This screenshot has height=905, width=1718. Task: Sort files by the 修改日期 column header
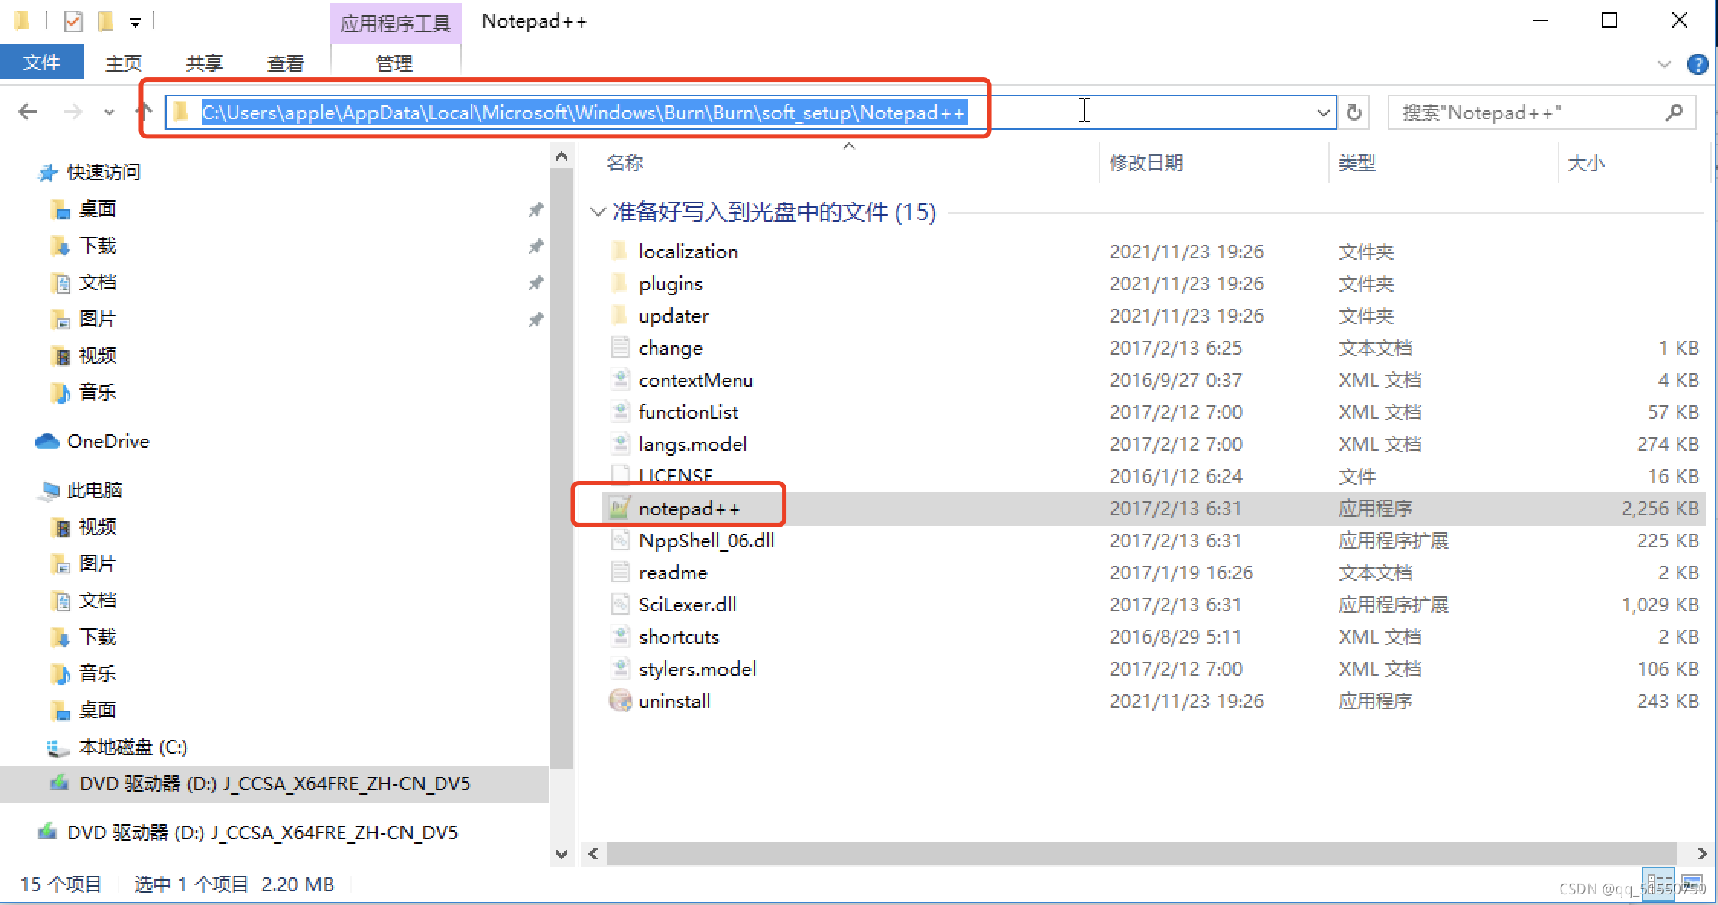pyautogui.click(x=1146, y=163)
